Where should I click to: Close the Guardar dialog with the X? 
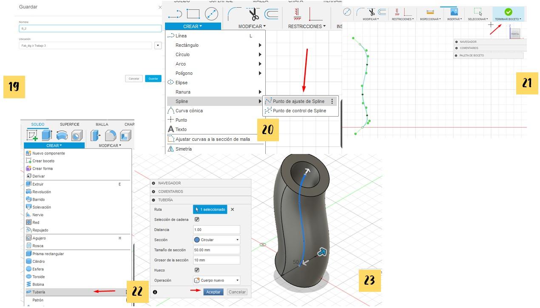[160, 7]
